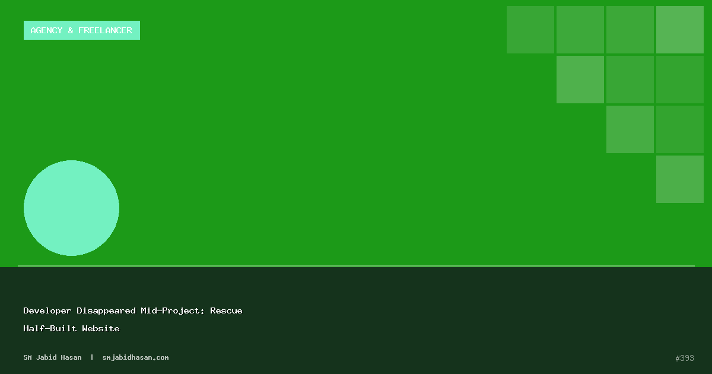Click the title Developer Disappeared Mid-Project
Viewport: 712px width, 374px height.
coord(133,310)
